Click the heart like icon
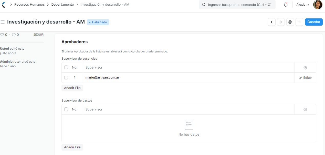 pyautogui.click(x=2, y=35)
